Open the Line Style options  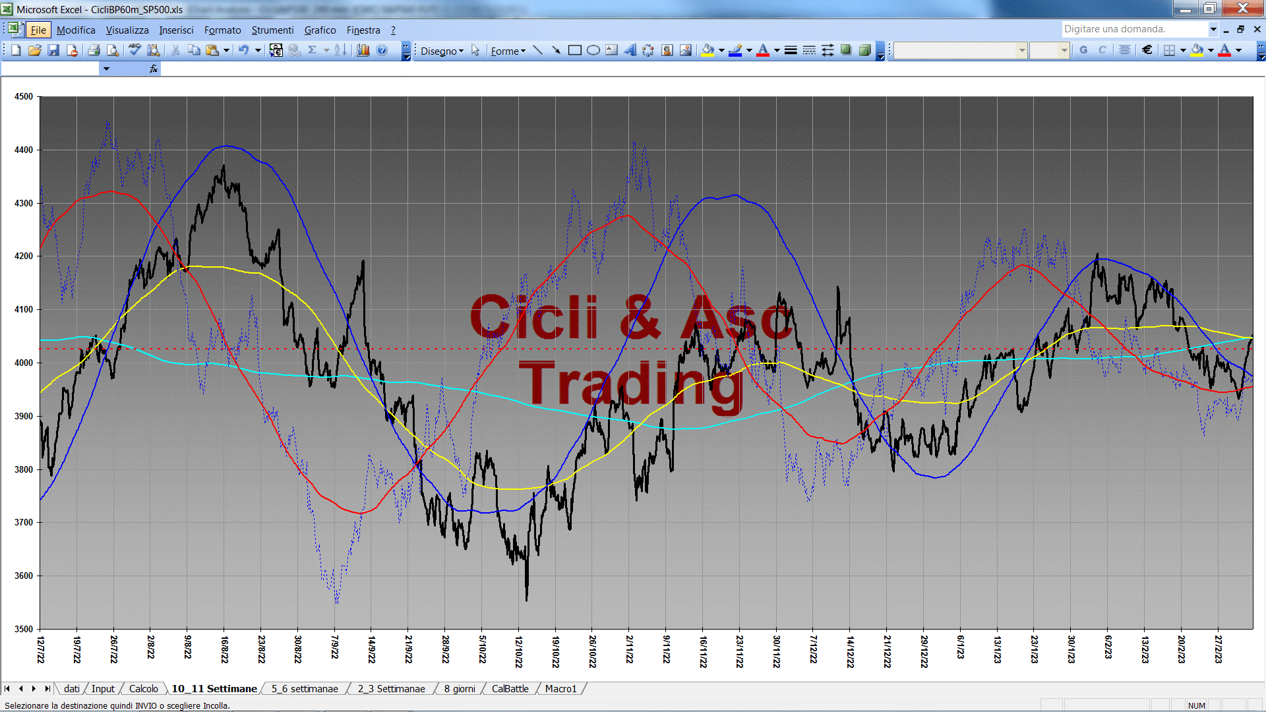click(791, 50)
